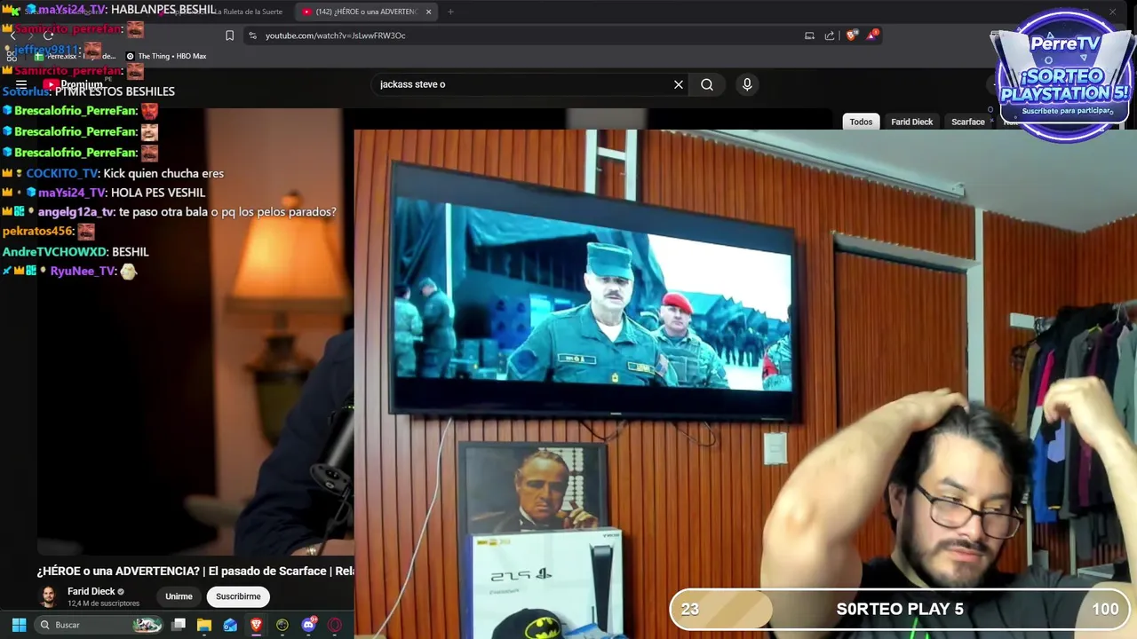This screenshot has width=1137, height=639.
Task: Open site settings icon left of the URL
Action: pyautogui.click(x=252, y=35)
